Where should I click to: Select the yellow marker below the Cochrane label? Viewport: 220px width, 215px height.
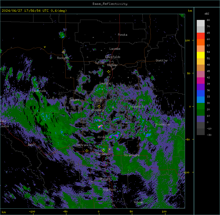click(x=87, y=151)
